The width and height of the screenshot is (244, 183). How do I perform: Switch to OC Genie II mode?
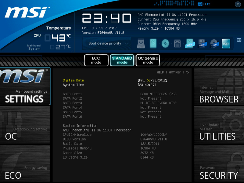pos(148,60)
